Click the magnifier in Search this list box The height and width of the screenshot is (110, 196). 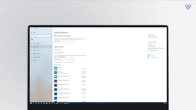click(x=73, y=59)
